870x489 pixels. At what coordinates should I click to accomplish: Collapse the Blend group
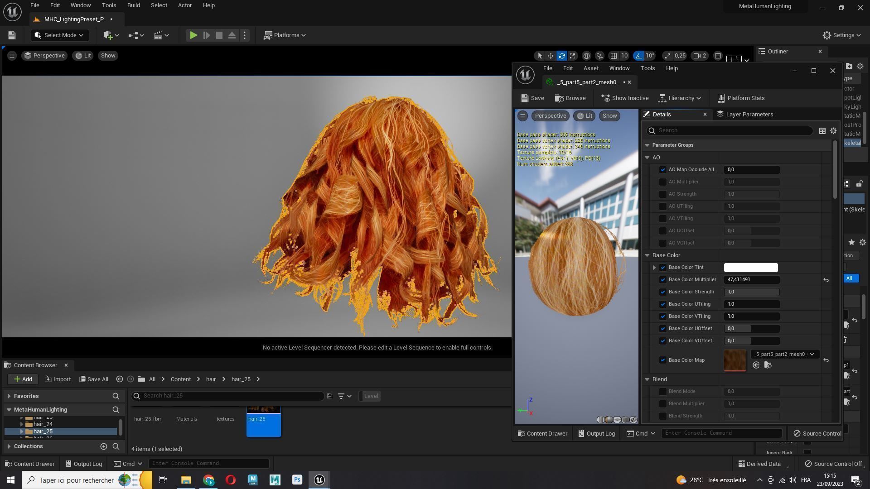(x=647, y=379)
